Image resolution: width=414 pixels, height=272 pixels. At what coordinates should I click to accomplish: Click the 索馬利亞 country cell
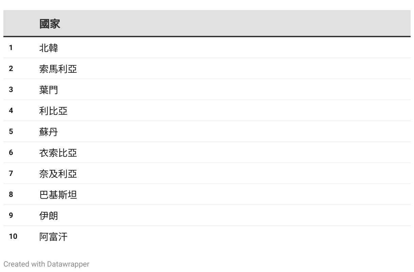58,69
